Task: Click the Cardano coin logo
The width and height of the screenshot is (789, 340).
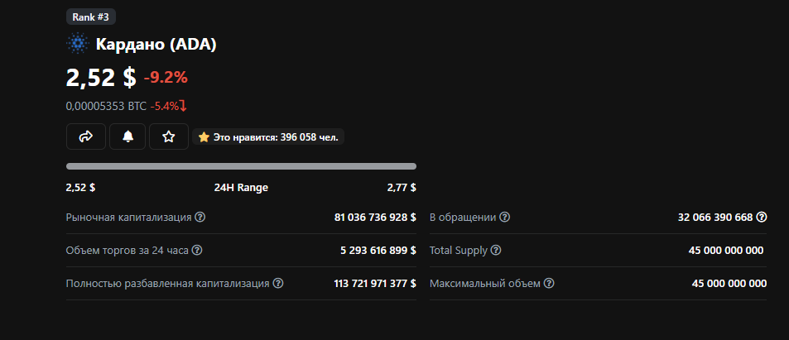Action: pyautogui.click(x=78, y=44)
